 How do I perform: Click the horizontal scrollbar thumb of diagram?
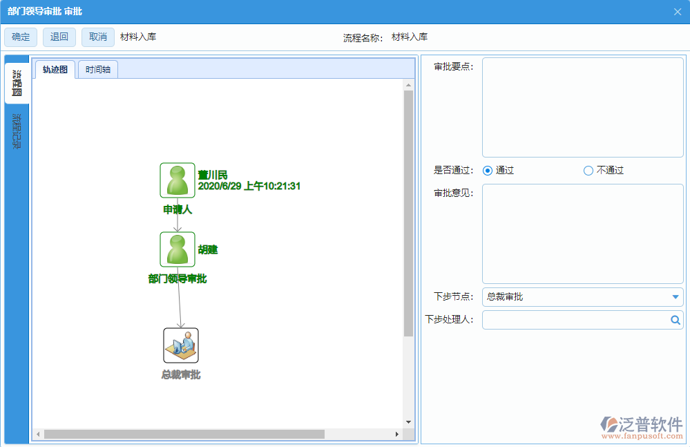[184, 435]
